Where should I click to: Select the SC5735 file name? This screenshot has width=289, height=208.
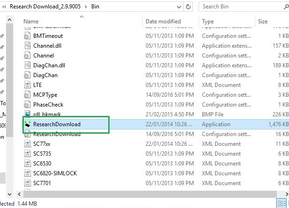pyautogui.click(x=42, y=154)
